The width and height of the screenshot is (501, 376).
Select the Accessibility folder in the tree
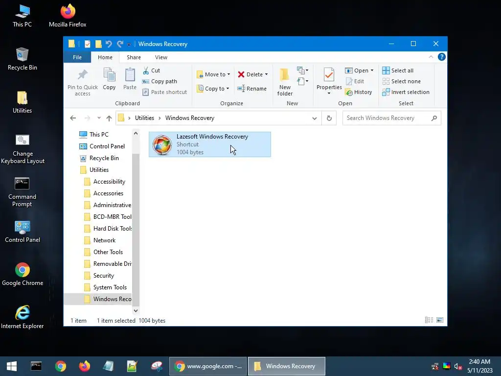109,182
